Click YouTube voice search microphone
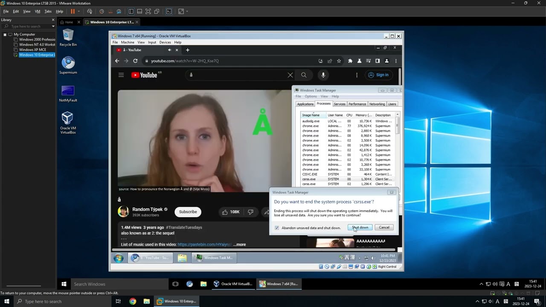Image resolution: width=546 pixels, height=307 pixels. click(x=323, y=75)
